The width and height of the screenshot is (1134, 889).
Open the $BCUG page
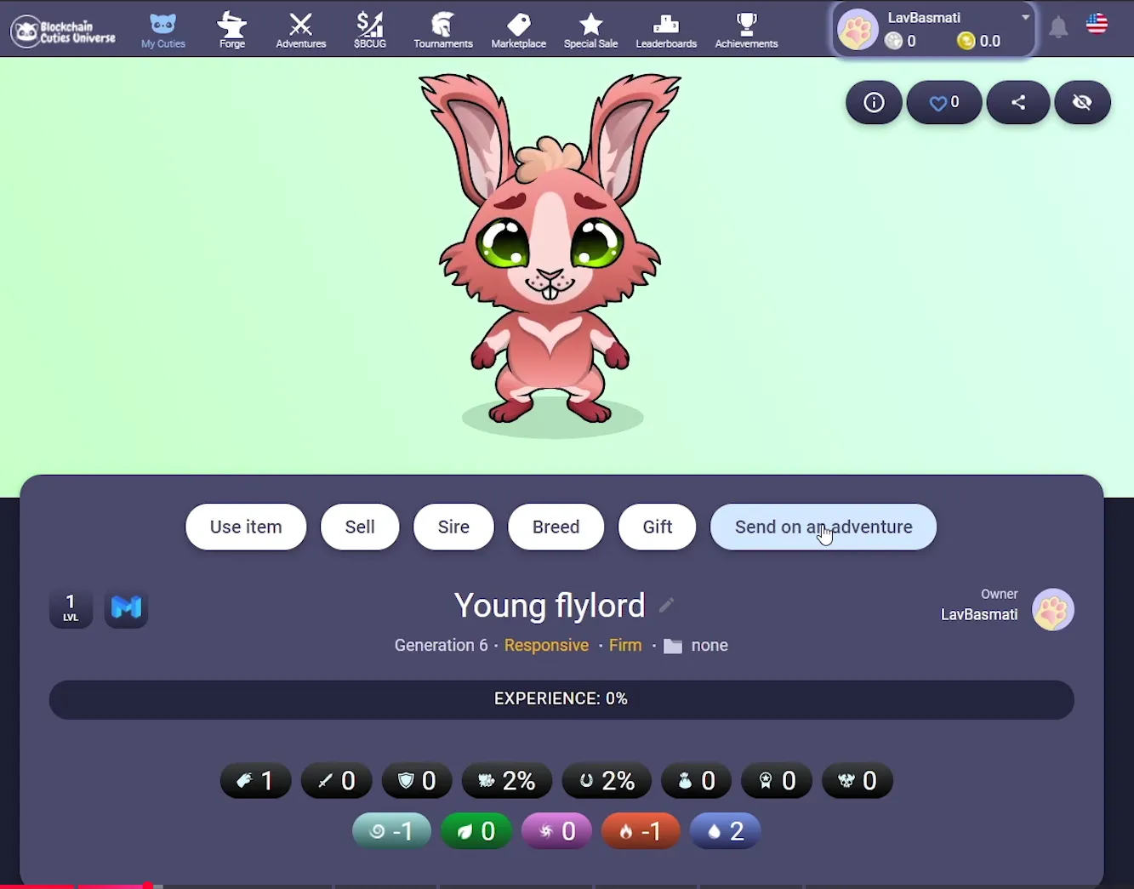pos(370,31)
